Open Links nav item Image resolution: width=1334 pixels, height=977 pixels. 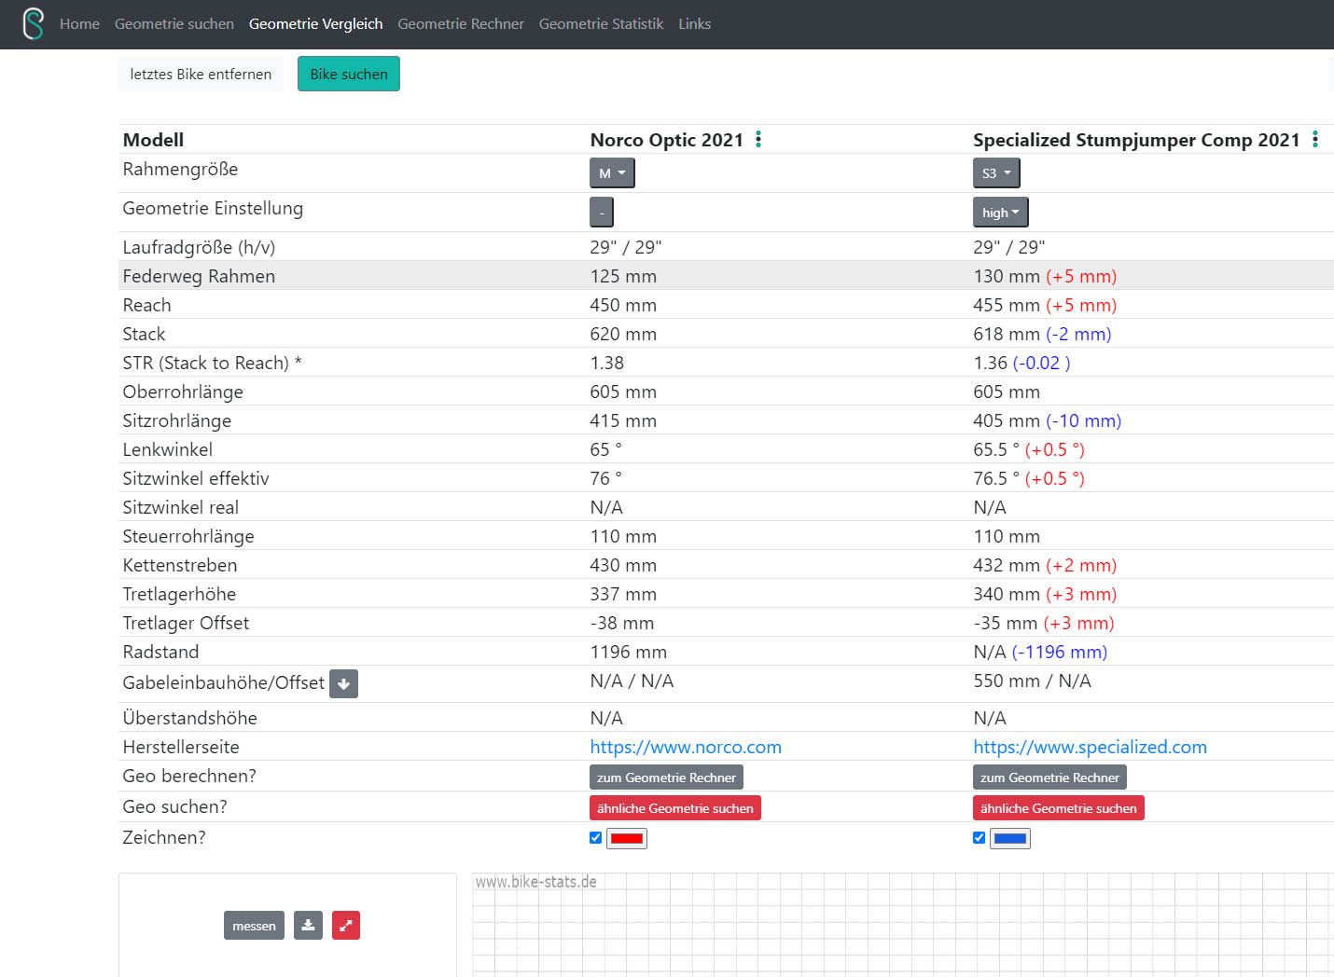(695, 24)
